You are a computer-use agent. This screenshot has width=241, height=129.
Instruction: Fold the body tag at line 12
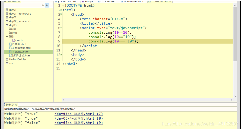pos(61,55)
